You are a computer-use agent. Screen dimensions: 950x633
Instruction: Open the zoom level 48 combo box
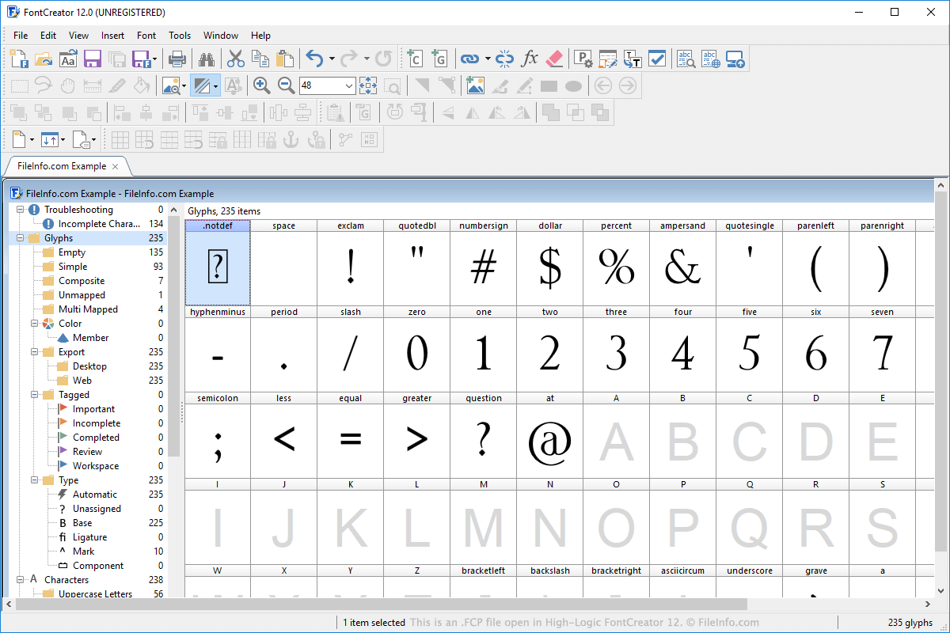pyautogui.click(x=328, y=85)
